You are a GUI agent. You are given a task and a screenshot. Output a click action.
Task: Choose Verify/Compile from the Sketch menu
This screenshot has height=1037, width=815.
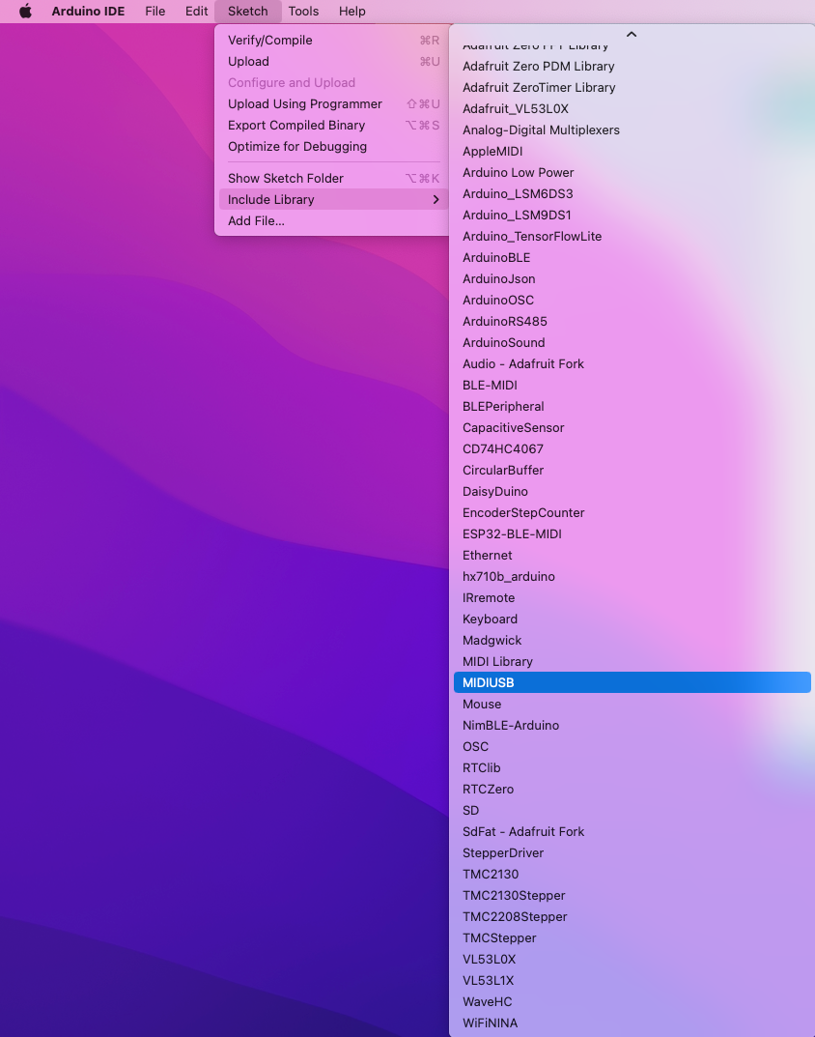tap(332, 41)
